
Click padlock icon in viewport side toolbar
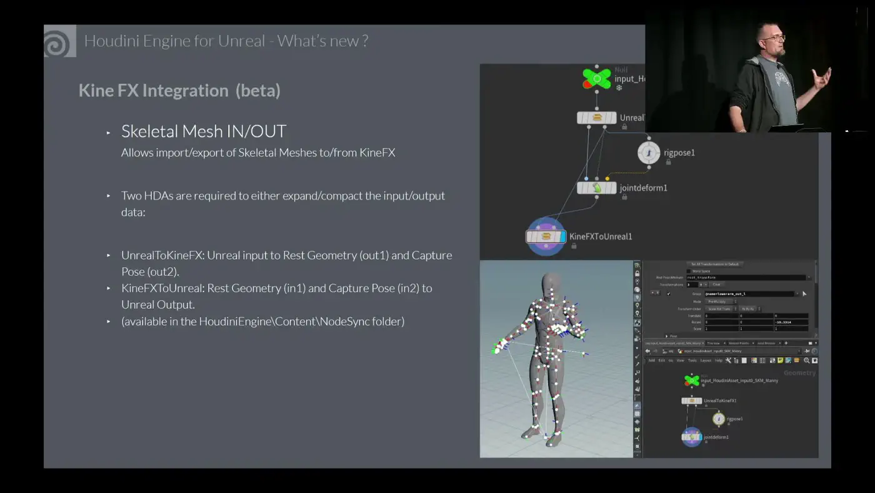[x=637, y=273]
